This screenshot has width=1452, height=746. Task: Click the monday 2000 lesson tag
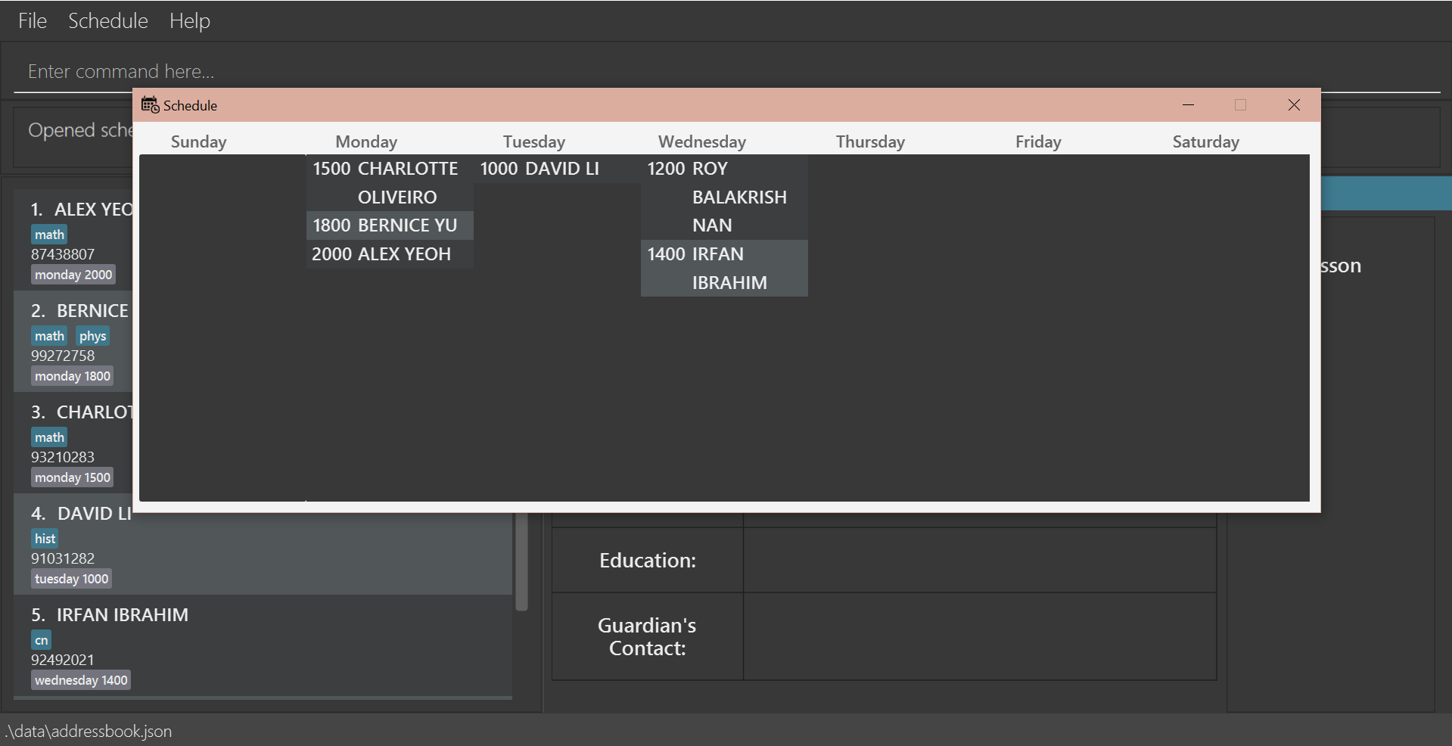tap(73, 275)
